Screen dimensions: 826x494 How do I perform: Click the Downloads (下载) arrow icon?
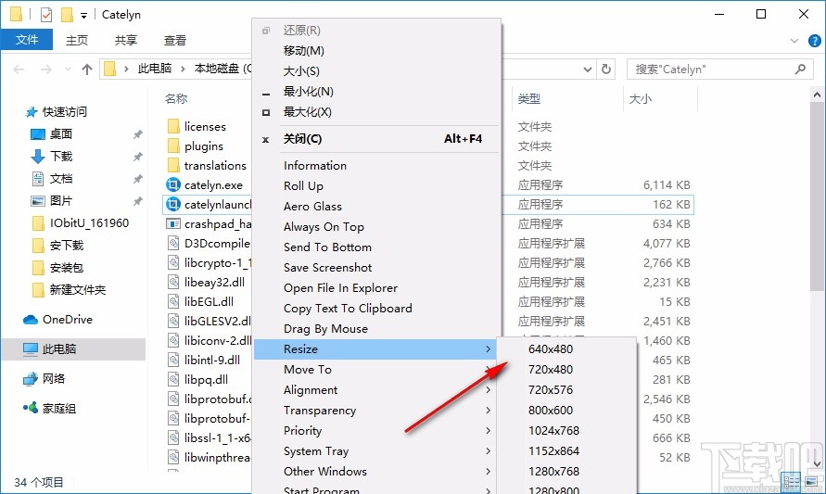pyautogui.click(x=38, y=157)
